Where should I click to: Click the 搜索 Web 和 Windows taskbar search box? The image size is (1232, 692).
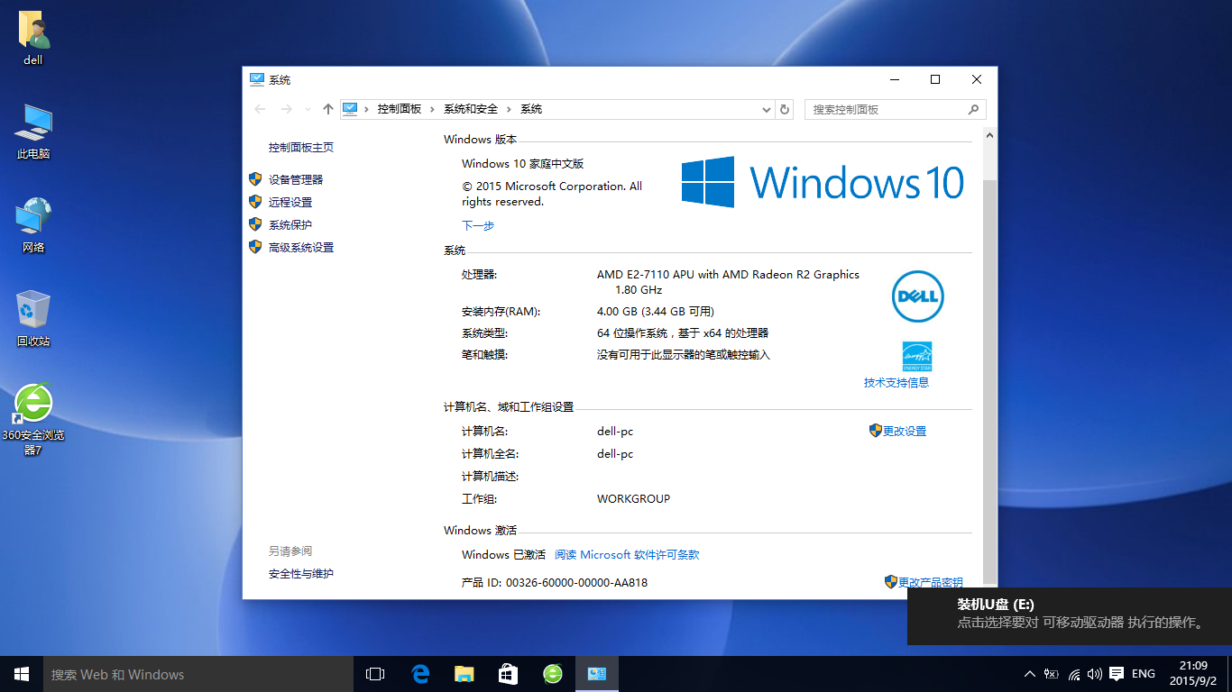tap(198, 674)
